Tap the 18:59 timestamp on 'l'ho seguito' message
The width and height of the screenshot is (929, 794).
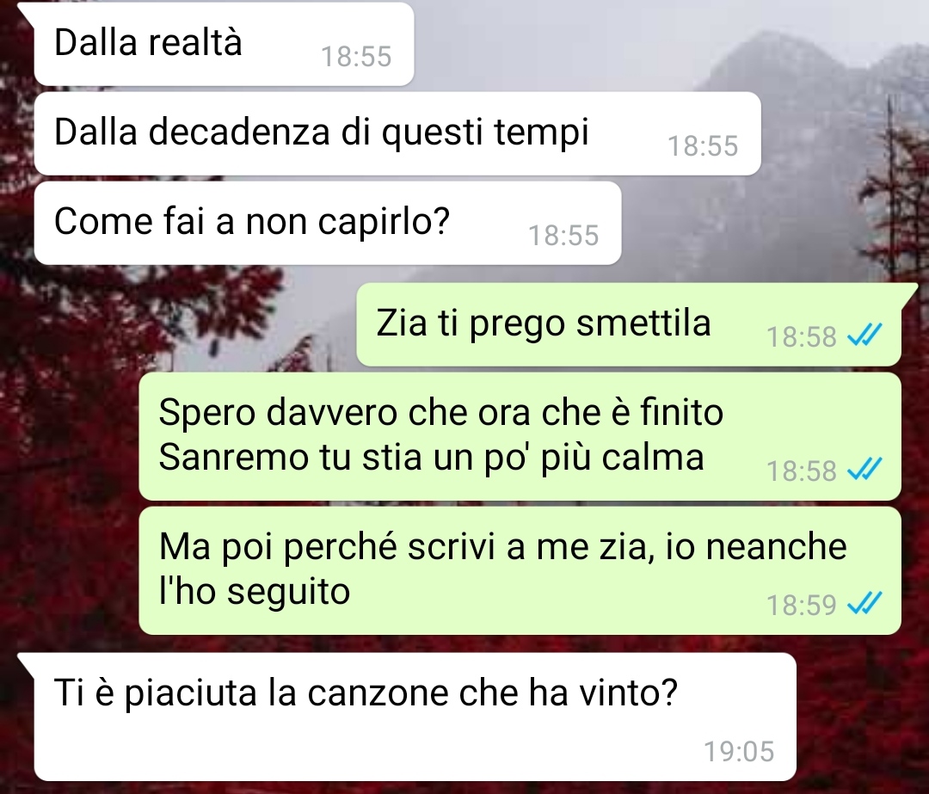click(801, 605)
